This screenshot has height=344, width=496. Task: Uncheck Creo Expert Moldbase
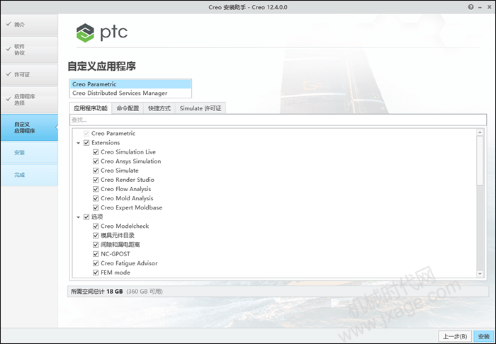pyautogui.click(x=96, y=207)
